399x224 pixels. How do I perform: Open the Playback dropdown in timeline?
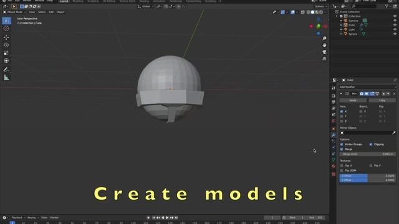[18, 218]
